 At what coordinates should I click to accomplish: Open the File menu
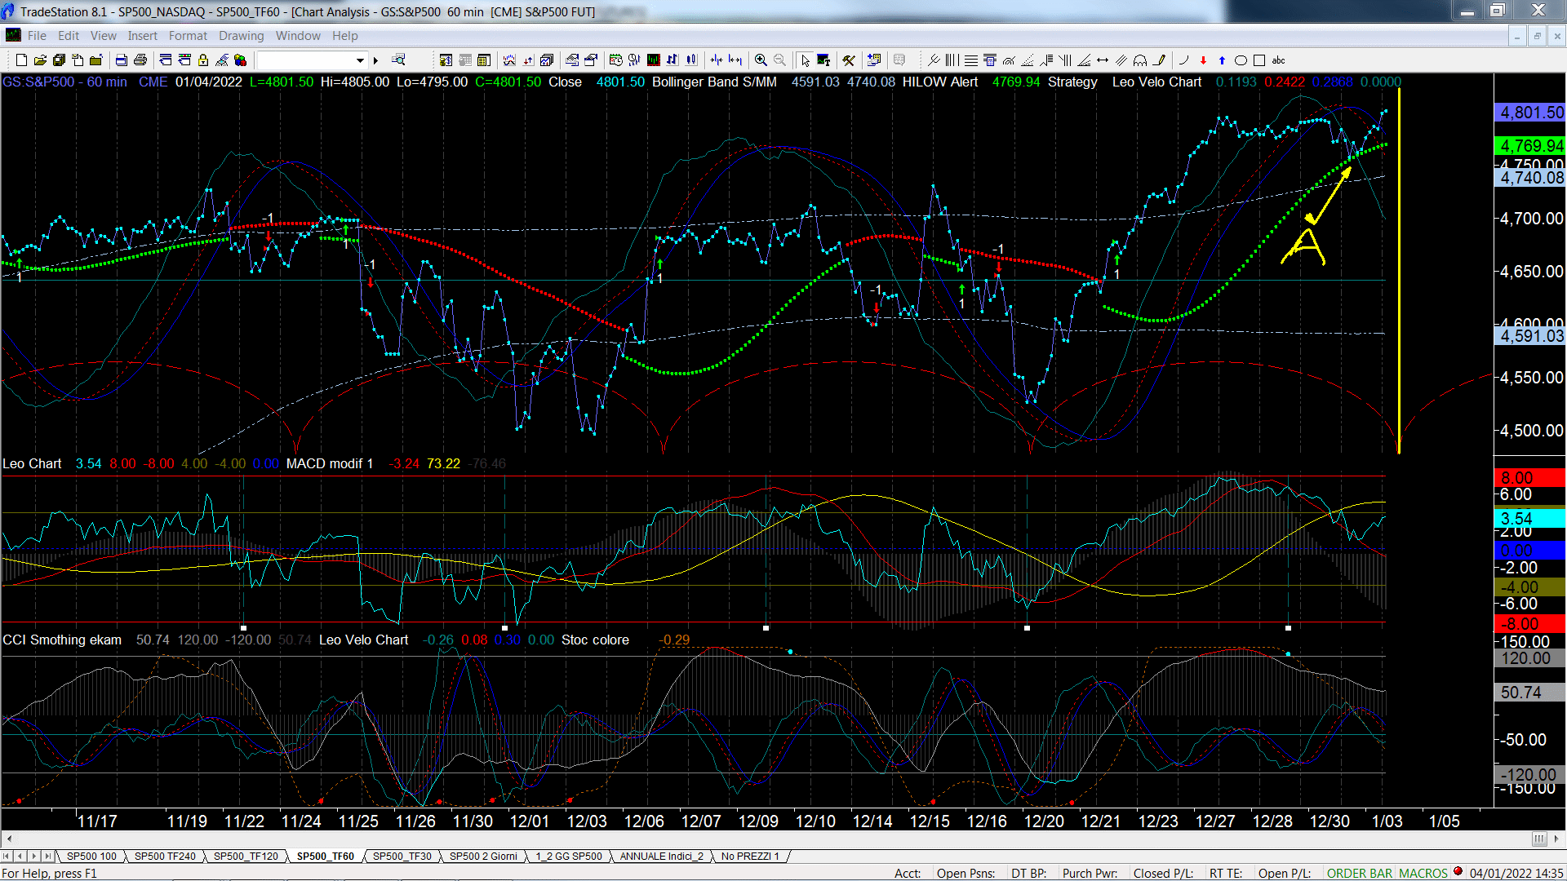point(37,36)
